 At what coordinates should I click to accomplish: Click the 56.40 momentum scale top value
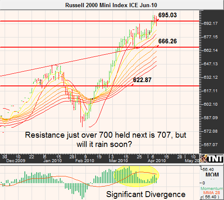point(208,170)
